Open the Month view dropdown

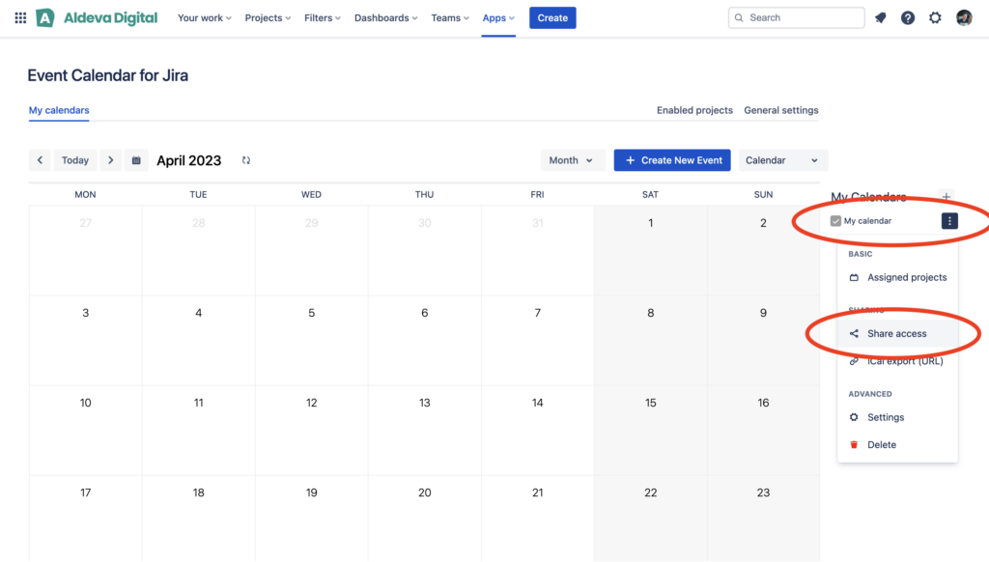(x=572, y=160)
